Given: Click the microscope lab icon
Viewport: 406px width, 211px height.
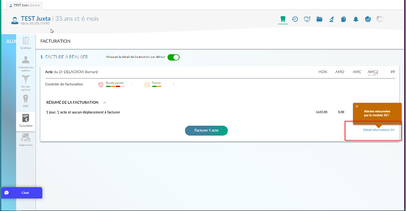Looking at the screenshot, I should 331,19.
